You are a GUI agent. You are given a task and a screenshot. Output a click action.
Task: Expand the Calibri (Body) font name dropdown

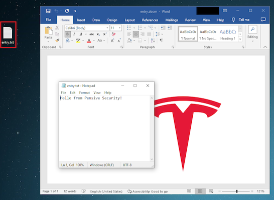click(107, 28)
